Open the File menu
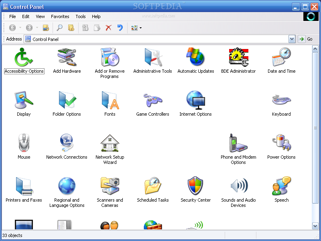Screen dimensions: 321x241 tap(12, 16)
